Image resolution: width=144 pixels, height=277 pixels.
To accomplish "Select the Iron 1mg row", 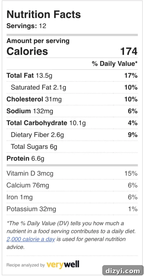I will pyautogui.click(x=72, y=197).
